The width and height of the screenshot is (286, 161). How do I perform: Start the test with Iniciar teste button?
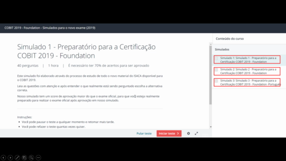coord(169,133)
